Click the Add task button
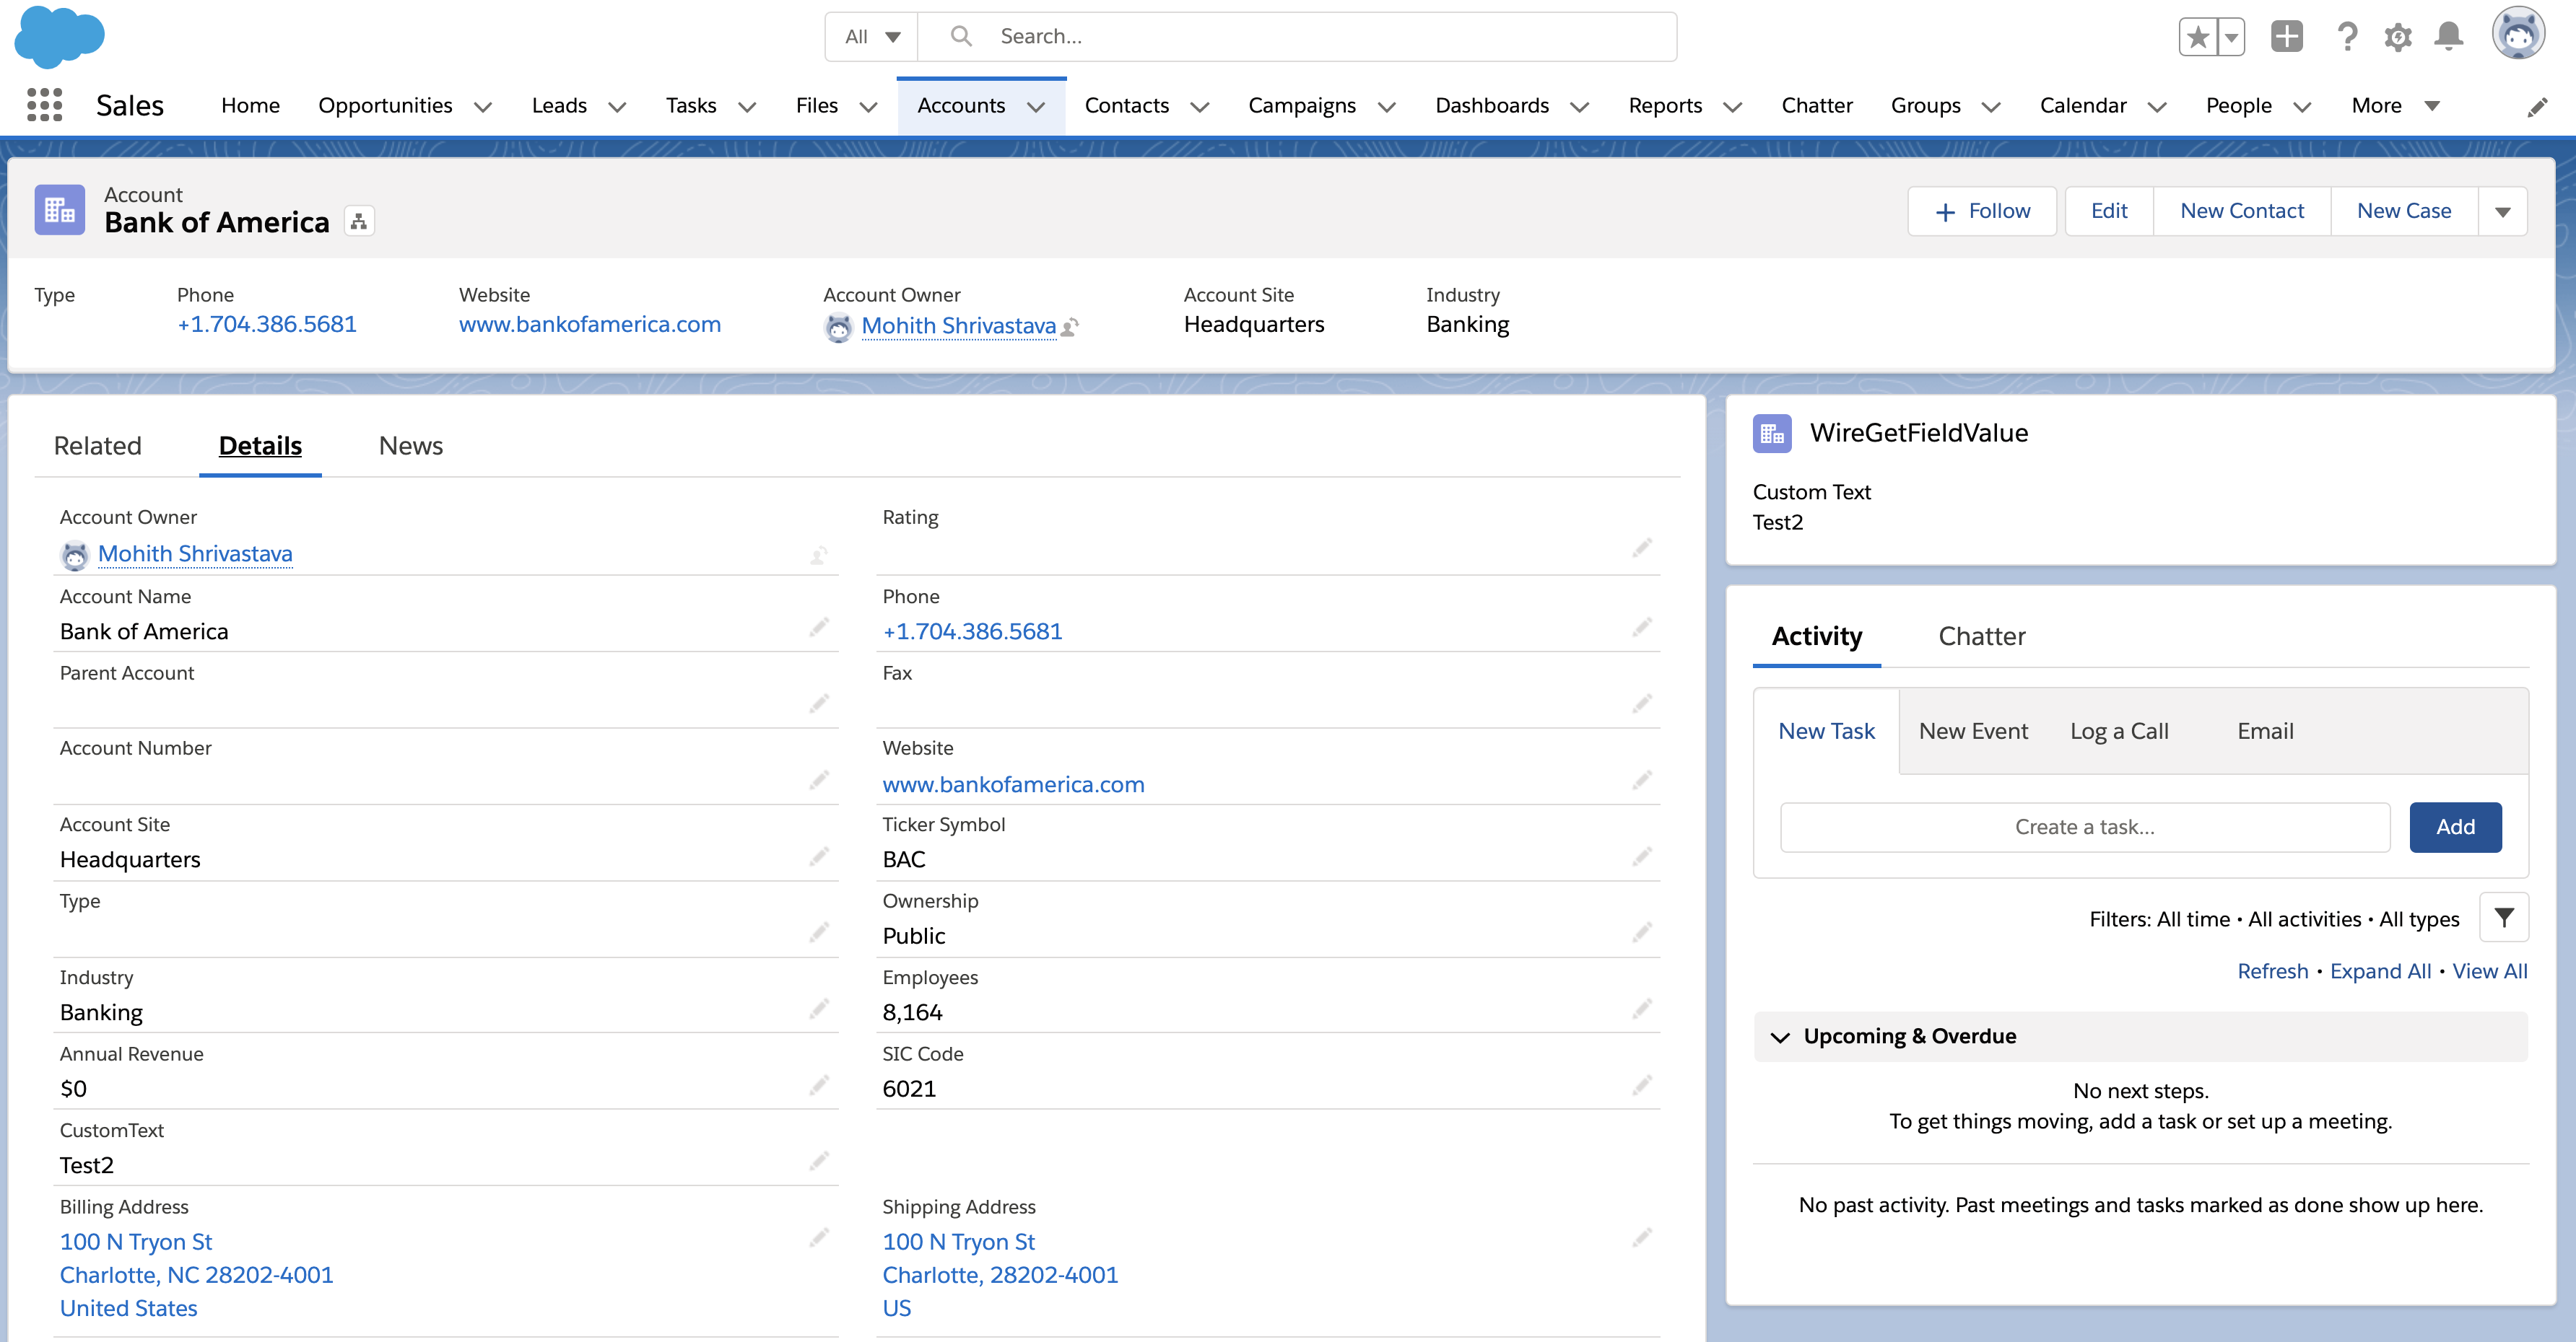Image resolution: width=2576 pixels, height=1342 pixels. 2455,828
